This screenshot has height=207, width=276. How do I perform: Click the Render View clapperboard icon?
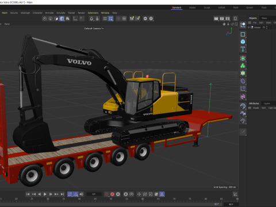pyautogui.click(x=216, y=18)
